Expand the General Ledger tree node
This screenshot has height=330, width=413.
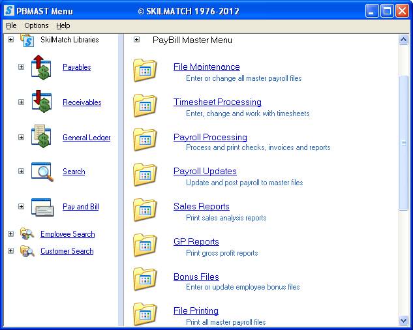click(21, 137)
